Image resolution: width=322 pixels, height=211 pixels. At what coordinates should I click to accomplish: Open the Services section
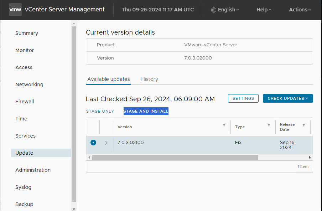pos(25,136)
